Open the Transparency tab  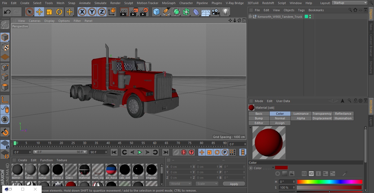pos(322,114)
